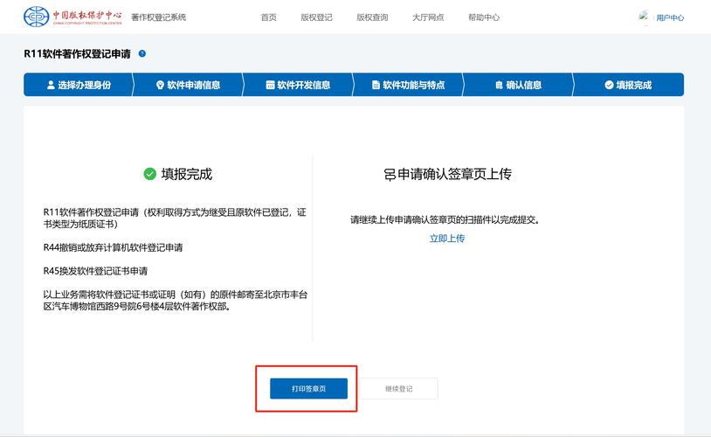Click the clipboard icon in 确认信息 step
Screen dimensions: 711x437
click(499, 85)
